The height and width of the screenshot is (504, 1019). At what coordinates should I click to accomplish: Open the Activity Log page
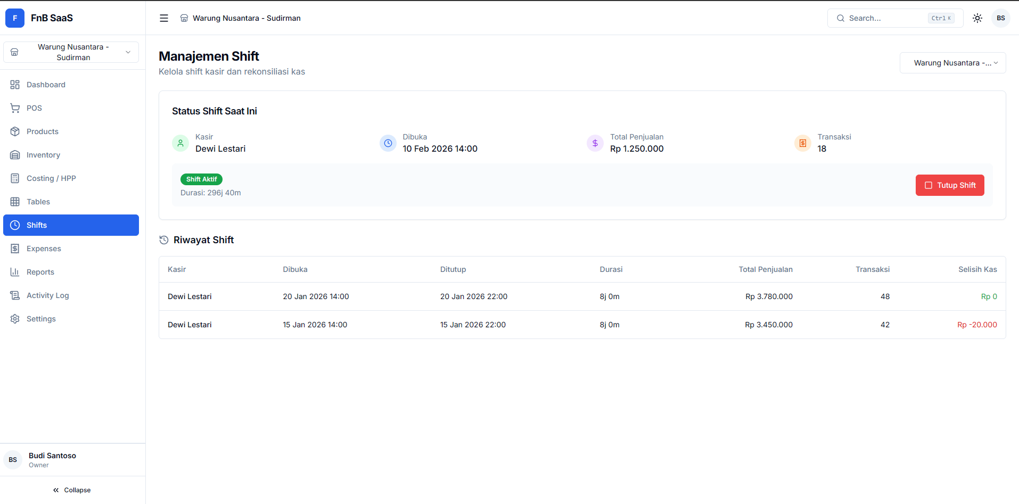pyautogui.click(x=47, y=295)
